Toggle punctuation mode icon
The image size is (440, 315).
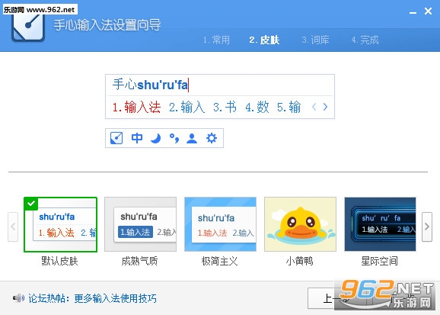coord(174,138)
